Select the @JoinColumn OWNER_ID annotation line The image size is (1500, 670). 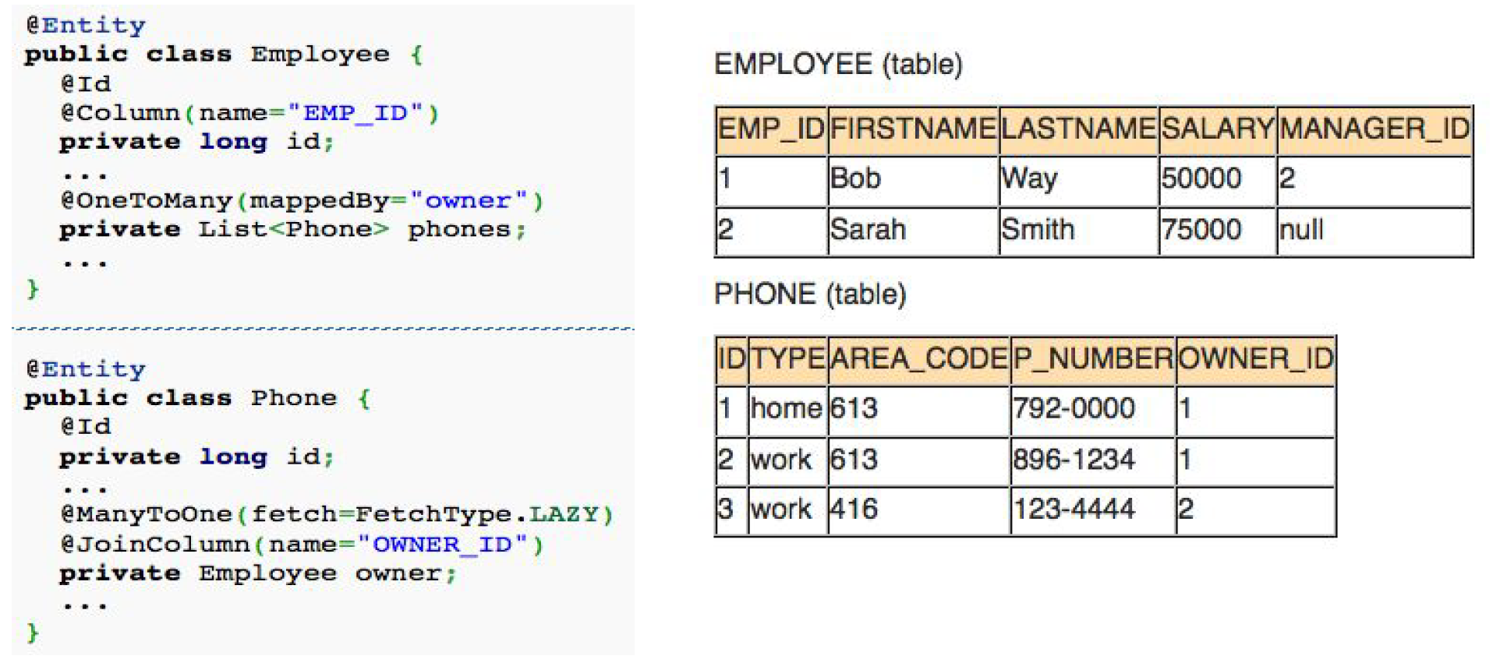click(302, 545)
